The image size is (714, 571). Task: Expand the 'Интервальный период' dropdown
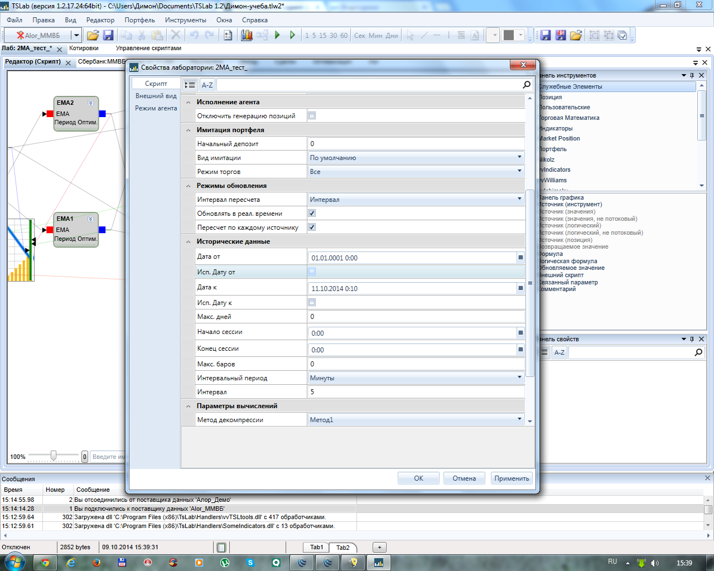pos(519,378)
